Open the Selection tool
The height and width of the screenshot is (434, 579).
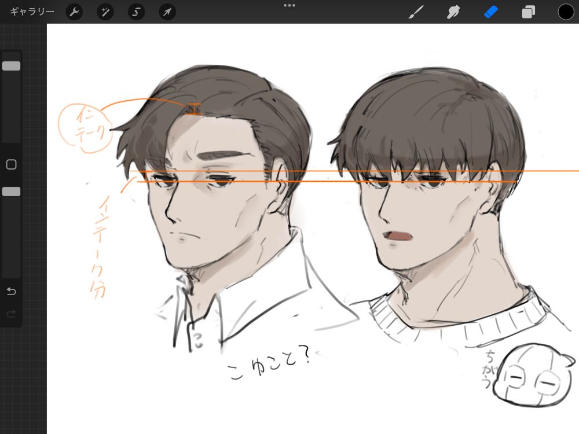pos(136,12)
